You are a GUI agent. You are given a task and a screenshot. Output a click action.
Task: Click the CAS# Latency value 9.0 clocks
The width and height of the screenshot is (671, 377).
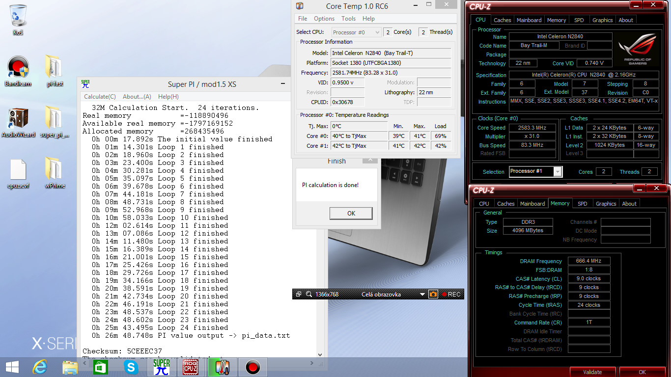pos(589,279)
